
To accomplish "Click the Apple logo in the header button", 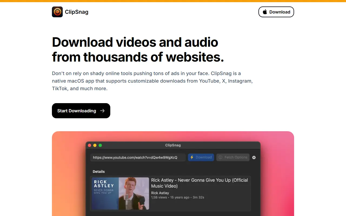I will [265, 12].
